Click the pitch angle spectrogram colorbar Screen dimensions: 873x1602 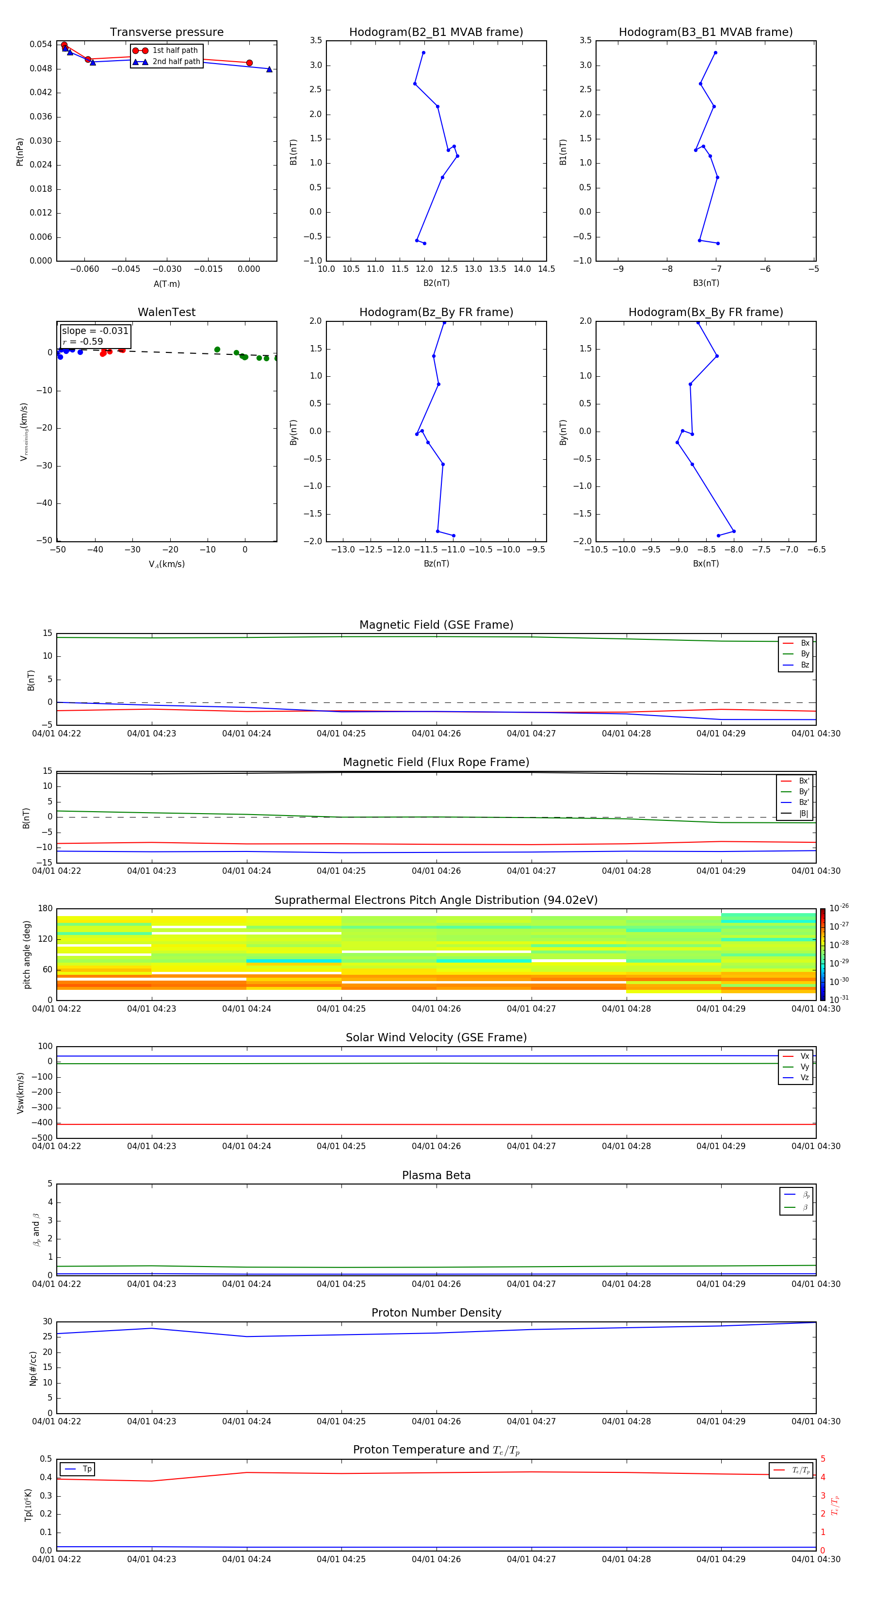pyautogui.click(x=823, y=954)
